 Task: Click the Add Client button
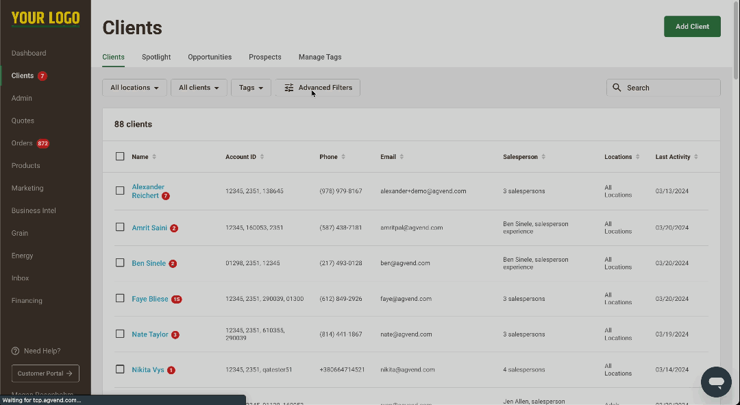692,26
